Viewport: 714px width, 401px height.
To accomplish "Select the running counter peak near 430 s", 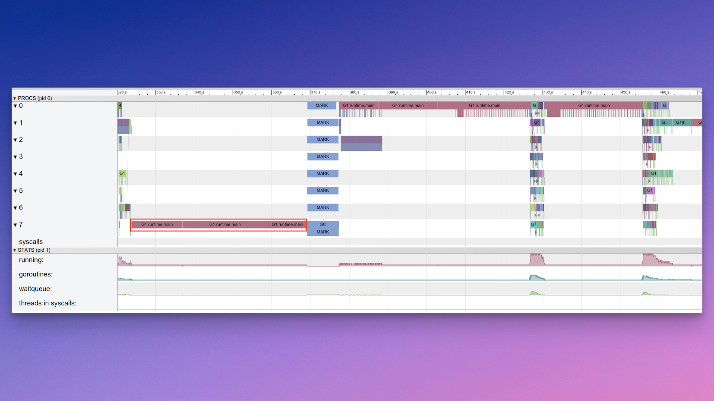I will click(x=537, y=260).
